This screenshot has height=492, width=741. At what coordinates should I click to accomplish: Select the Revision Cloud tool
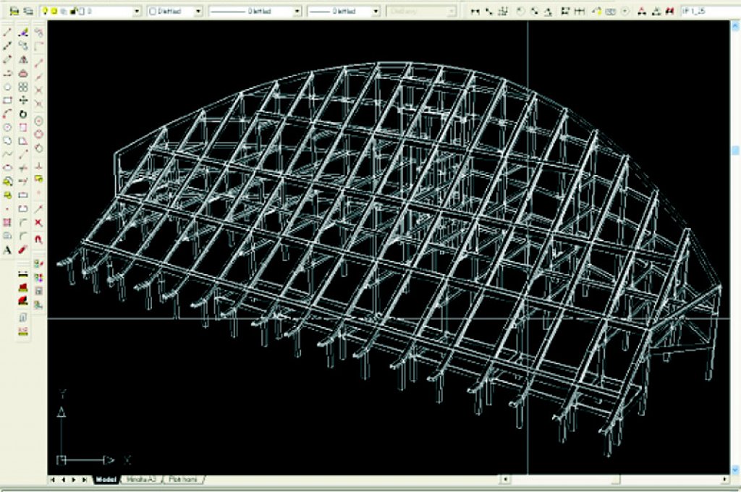(7, 141)
